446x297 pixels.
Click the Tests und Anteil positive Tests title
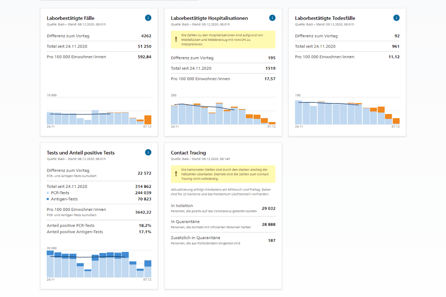[81, 153]
